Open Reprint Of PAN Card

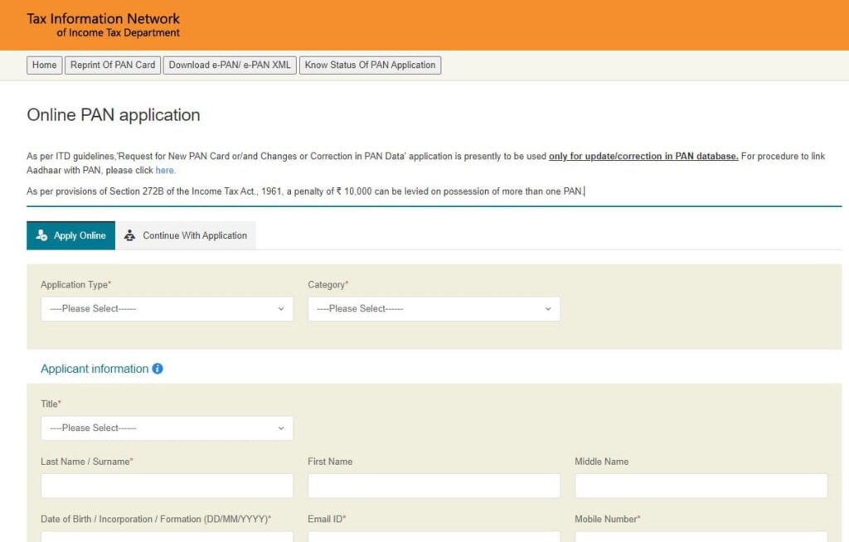113,65
